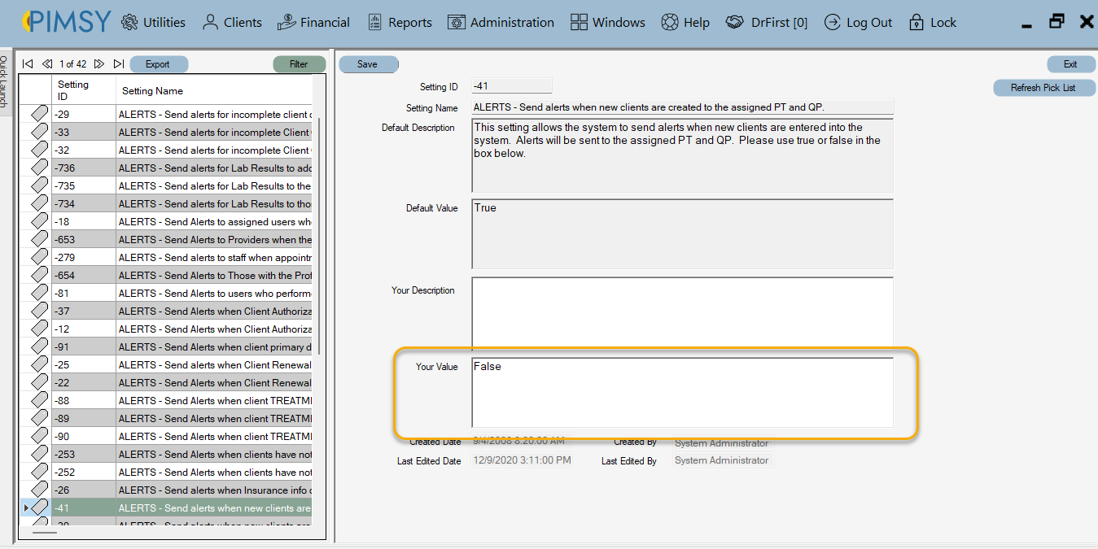Jump to the last record using the arrow icon

click(x=118, y=63)
